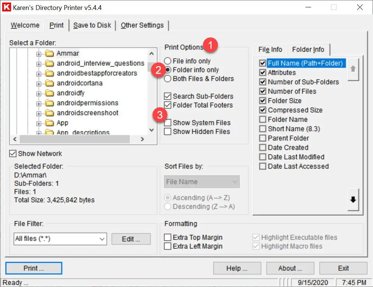Click the Ammar folder icon
Screen dimensions: 373x287
[49, 53]
